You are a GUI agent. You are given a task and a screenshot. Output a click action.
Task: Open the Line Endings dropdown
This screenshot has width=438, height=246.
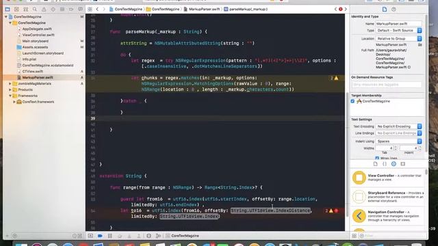coord(398,133)
